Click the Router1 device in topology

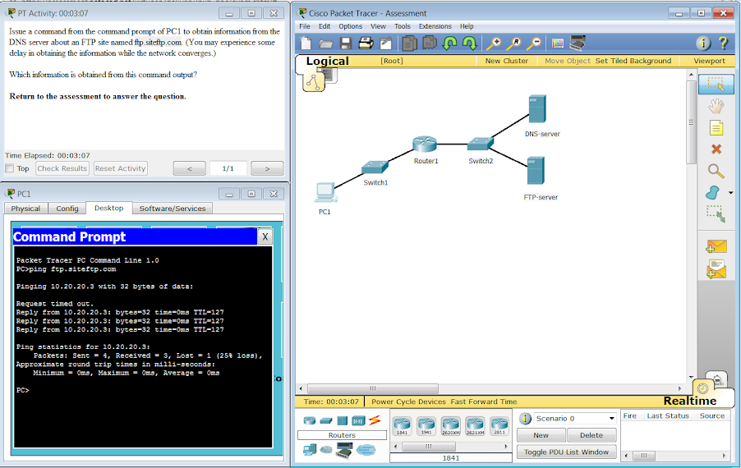click(x=425, y=144)
